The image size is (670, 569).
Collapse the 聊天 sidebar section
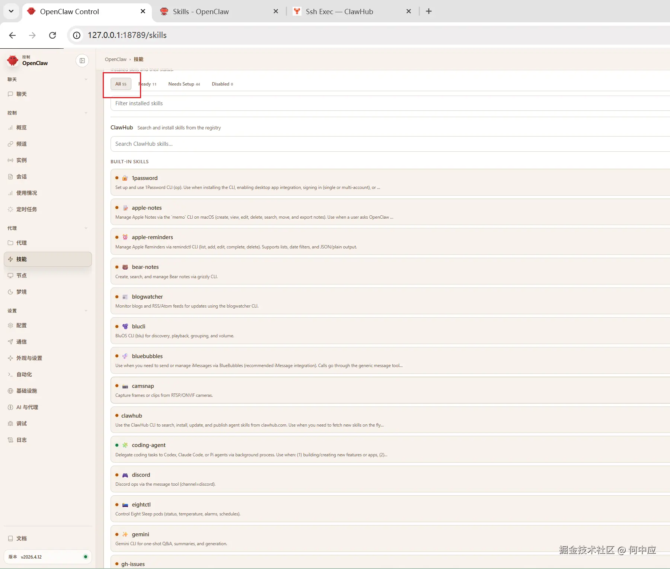(x=86, y=79)
